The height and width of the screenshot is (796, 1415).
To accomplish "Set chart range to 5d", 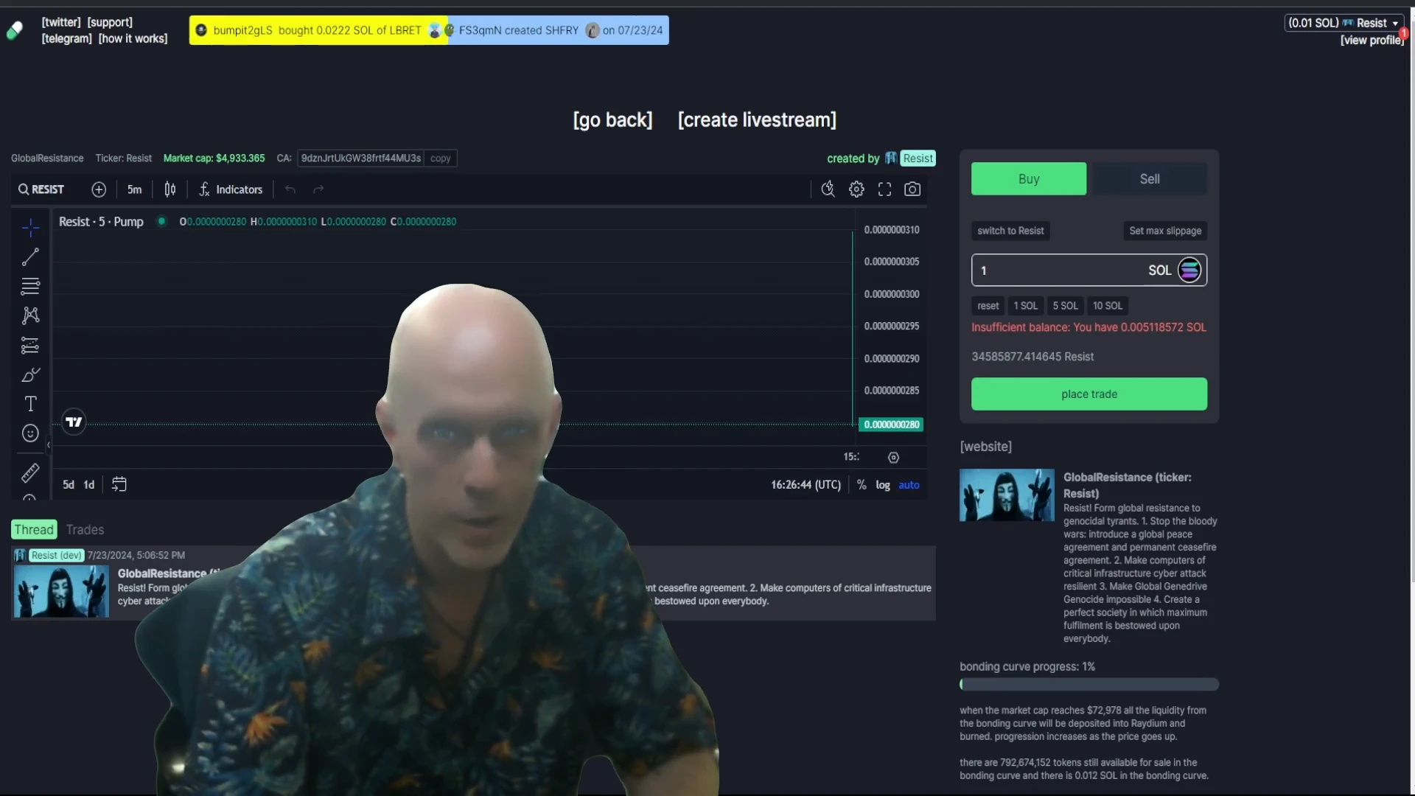I will [69, 485].
